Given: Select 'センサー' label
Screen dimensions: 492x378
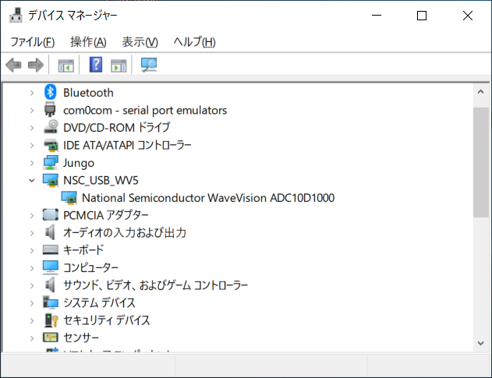Looking at the screenshot, I should tap(81, 337).
